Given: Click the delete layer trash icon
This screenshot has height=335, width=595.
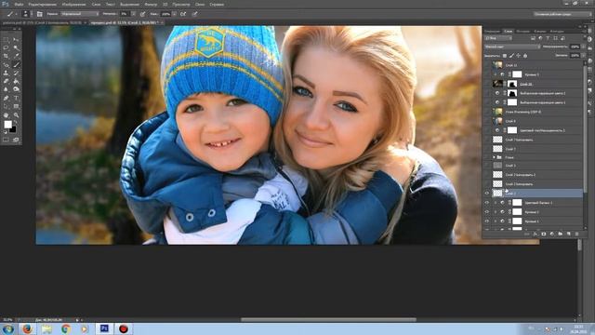Looking at the screenshot, I should click(576, 234).
